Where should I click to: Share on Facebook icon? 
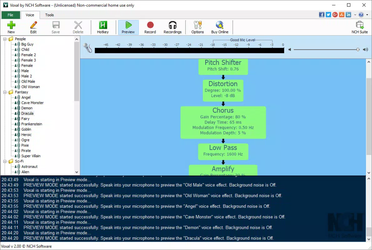[x=321, y=15]
